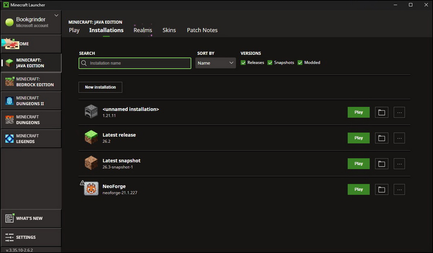
Task: Click launcher version v.3.35.10-2.6.2
Action: [x=19, y=250]
